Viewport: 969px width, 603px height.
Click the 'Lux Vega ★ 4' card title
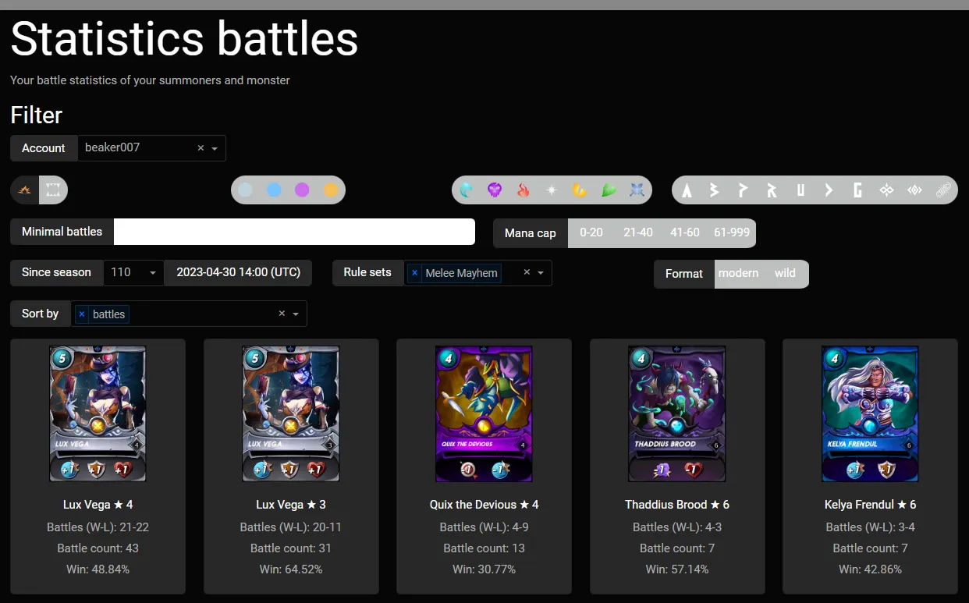[98, 505]
